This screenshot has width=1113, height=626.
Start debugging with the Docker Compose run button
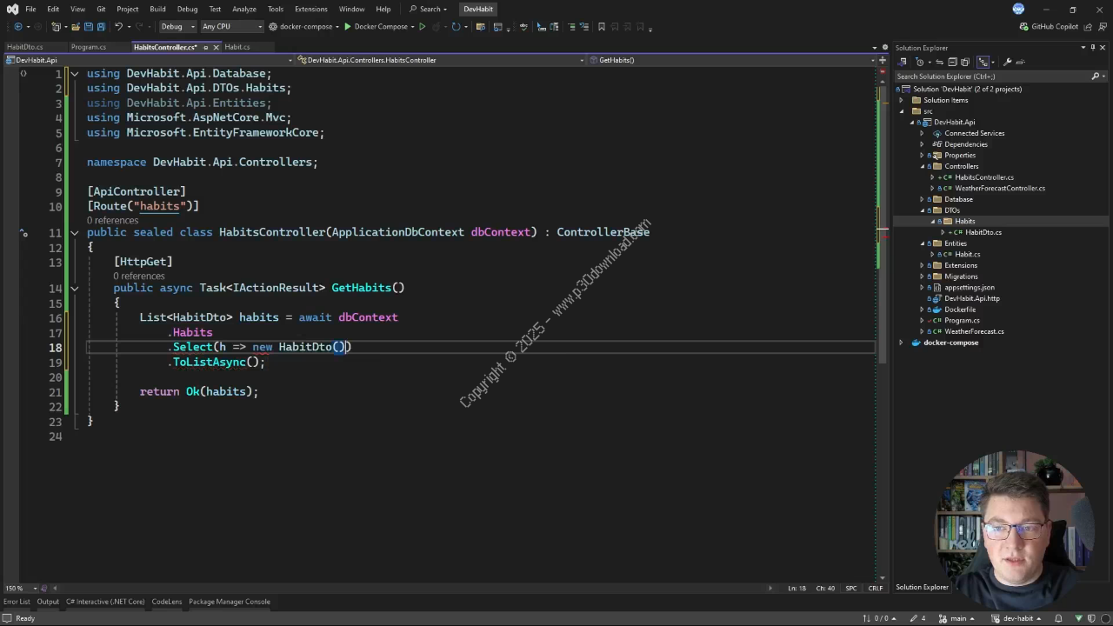(x=376, y=27)
